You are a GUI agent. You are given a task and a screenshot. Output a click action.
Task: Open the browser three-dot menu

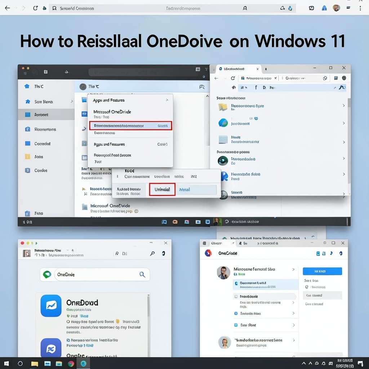tap(360, 8)
